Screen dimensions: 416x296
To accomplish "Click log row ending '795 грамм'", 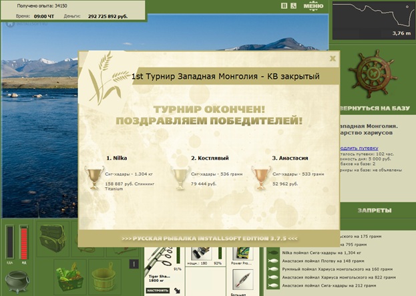I will [x=353, y=245].
